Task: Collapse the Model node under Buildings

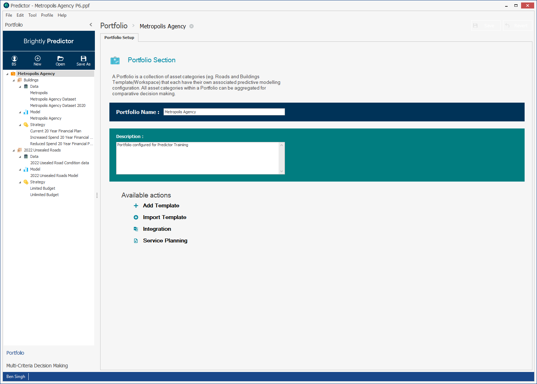Action: 20,112
